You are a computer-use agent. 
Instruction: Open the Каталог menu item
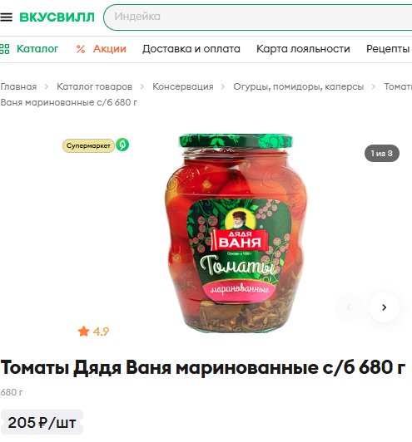click(37, 49)
